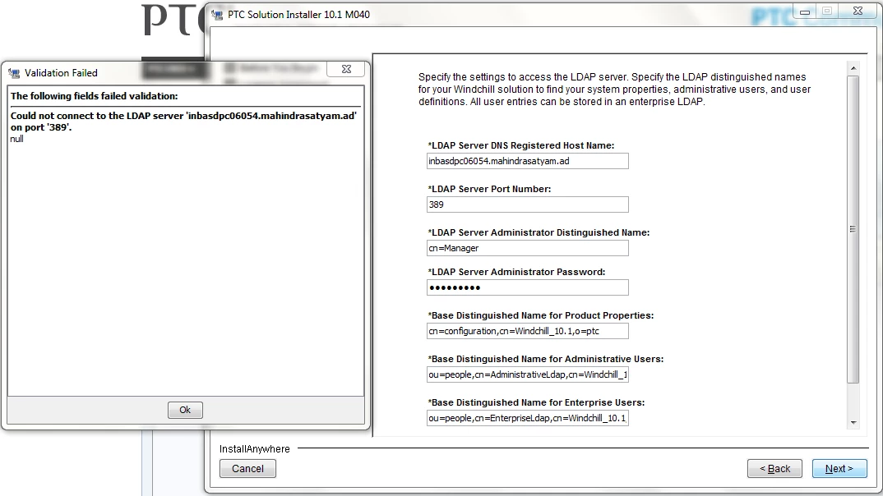
Task: Edit LDAP Server DNS Host Name field
Action: [528, 161]
